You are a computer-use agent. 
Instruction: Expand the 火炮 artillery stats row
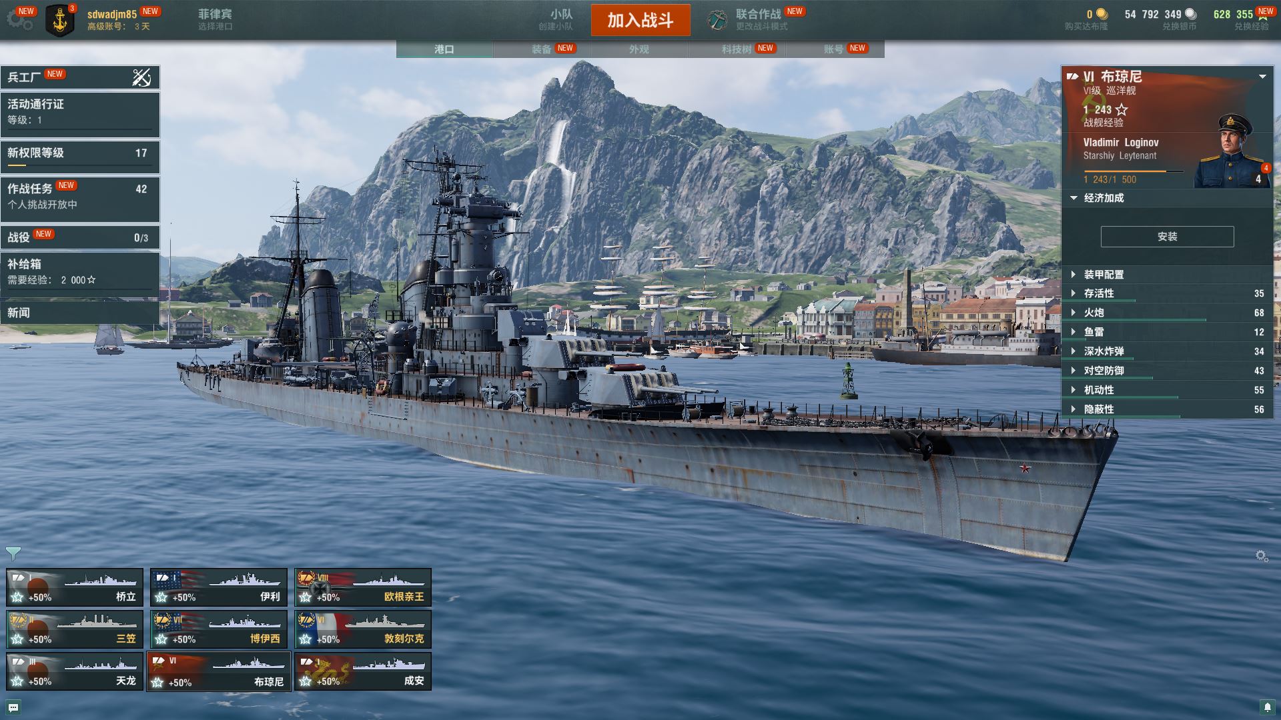pyautogui.click(x=1167, y=313)
